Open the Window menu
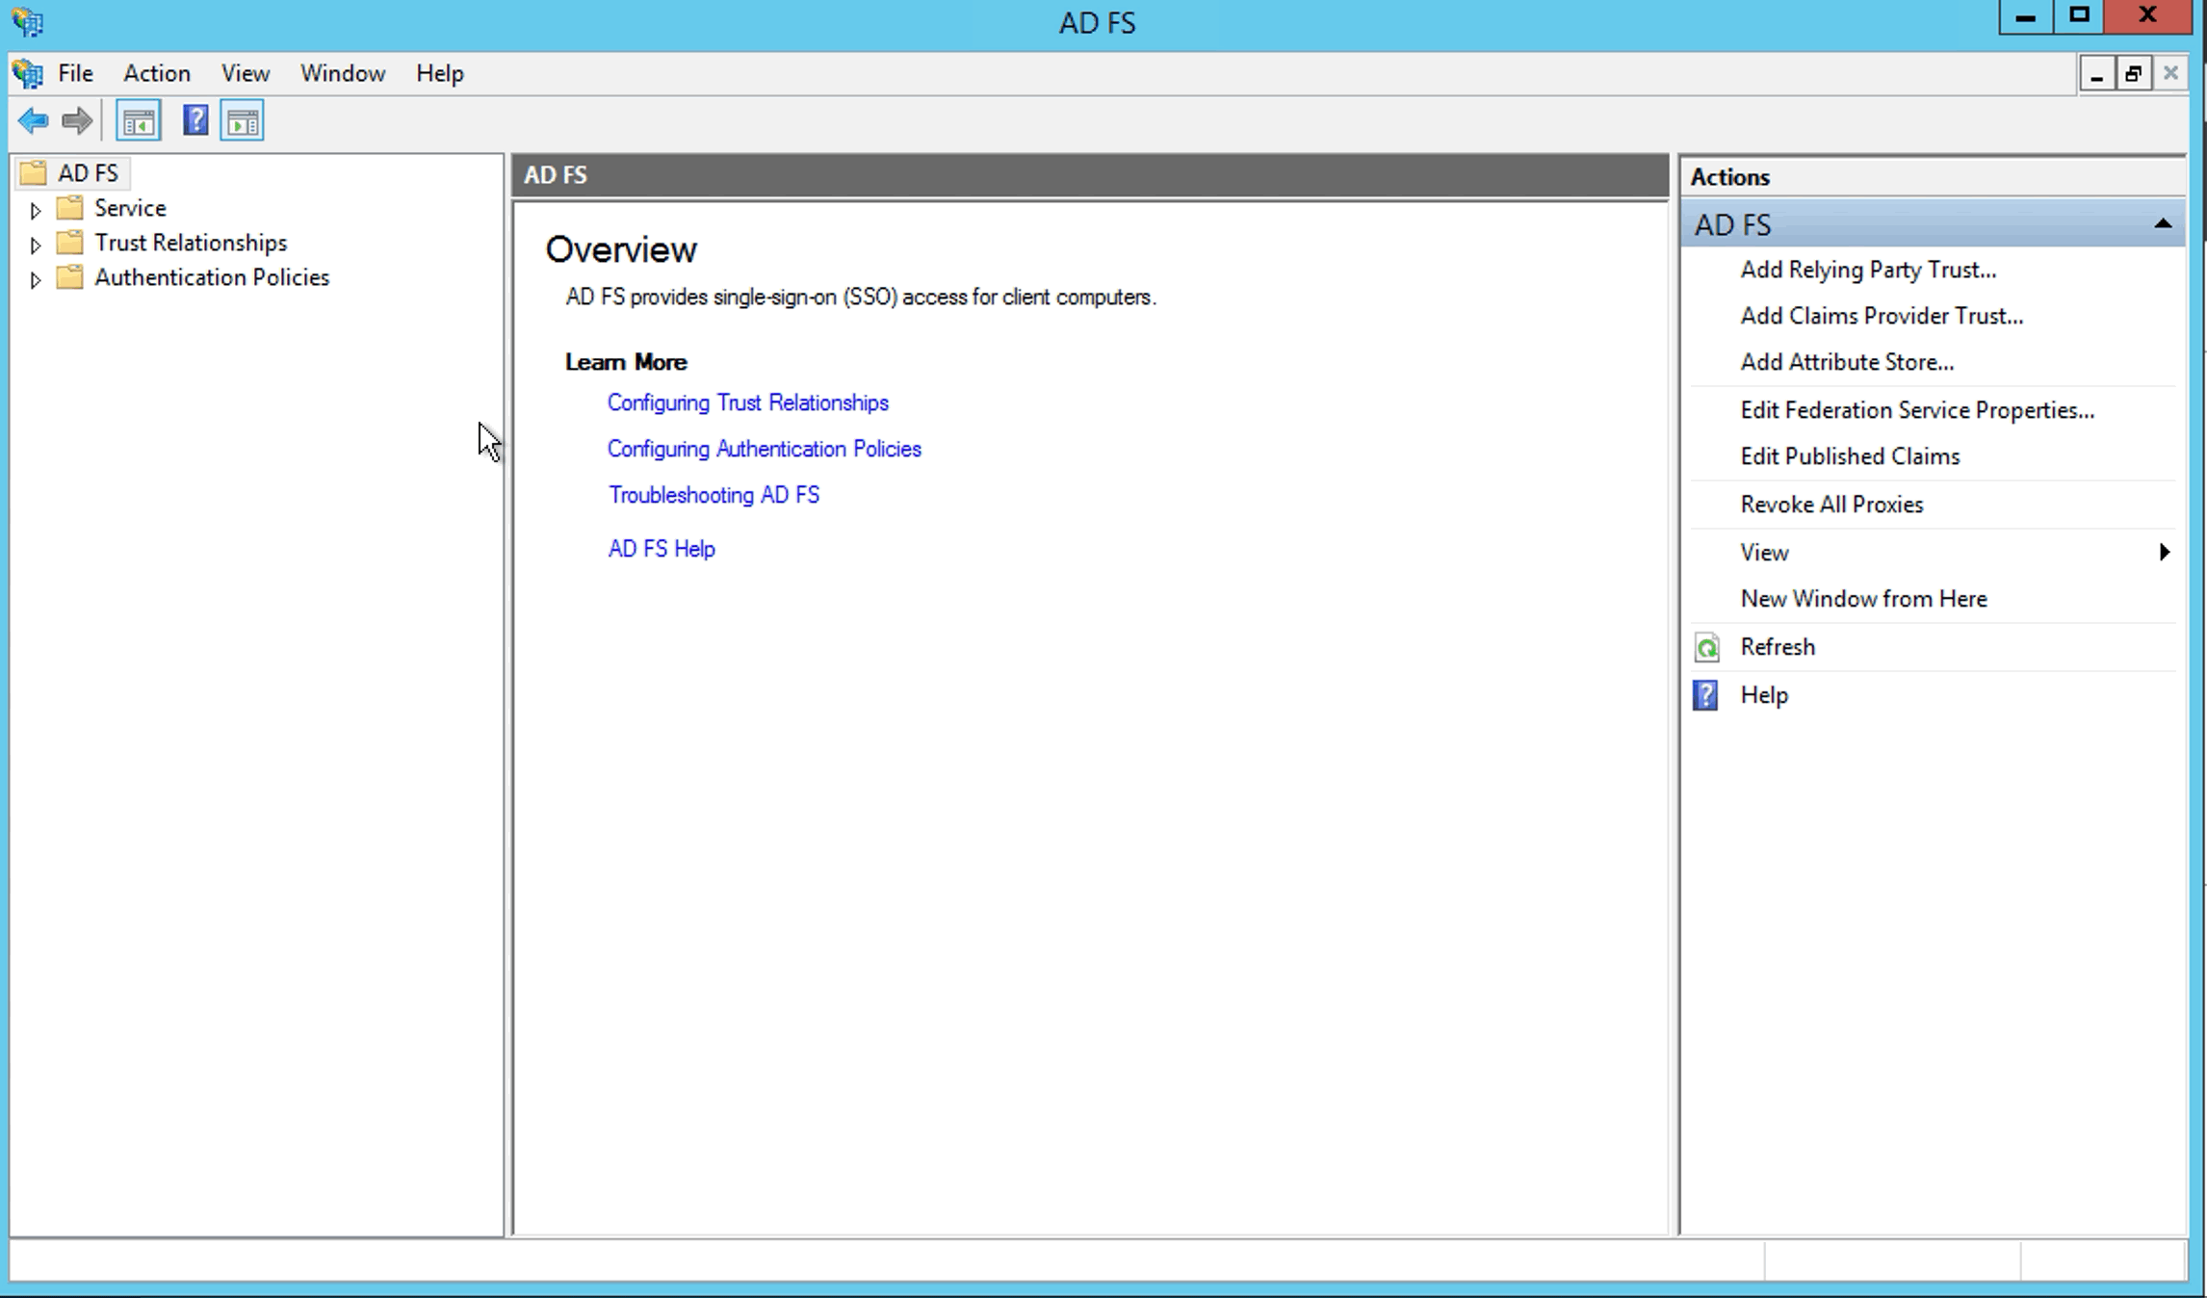Image resolution: width=2207 pixels, height=1298 pixels. pyautogui.click(x=342, y=73)
